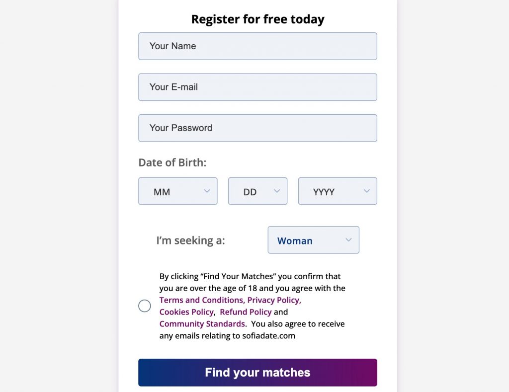Open the Terms and Conditions link
The image size is (509, 392).
click(201, 300)
